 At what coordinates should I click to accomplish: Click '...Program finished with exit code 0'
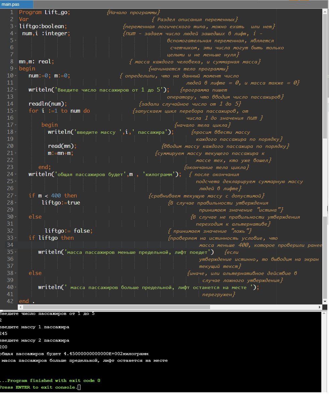(50, 381)
